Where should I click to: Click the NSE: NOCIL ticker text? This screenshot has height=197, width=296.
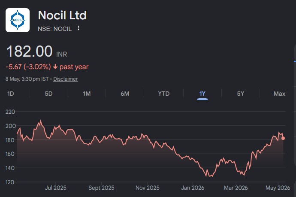(x=55, y=29)
